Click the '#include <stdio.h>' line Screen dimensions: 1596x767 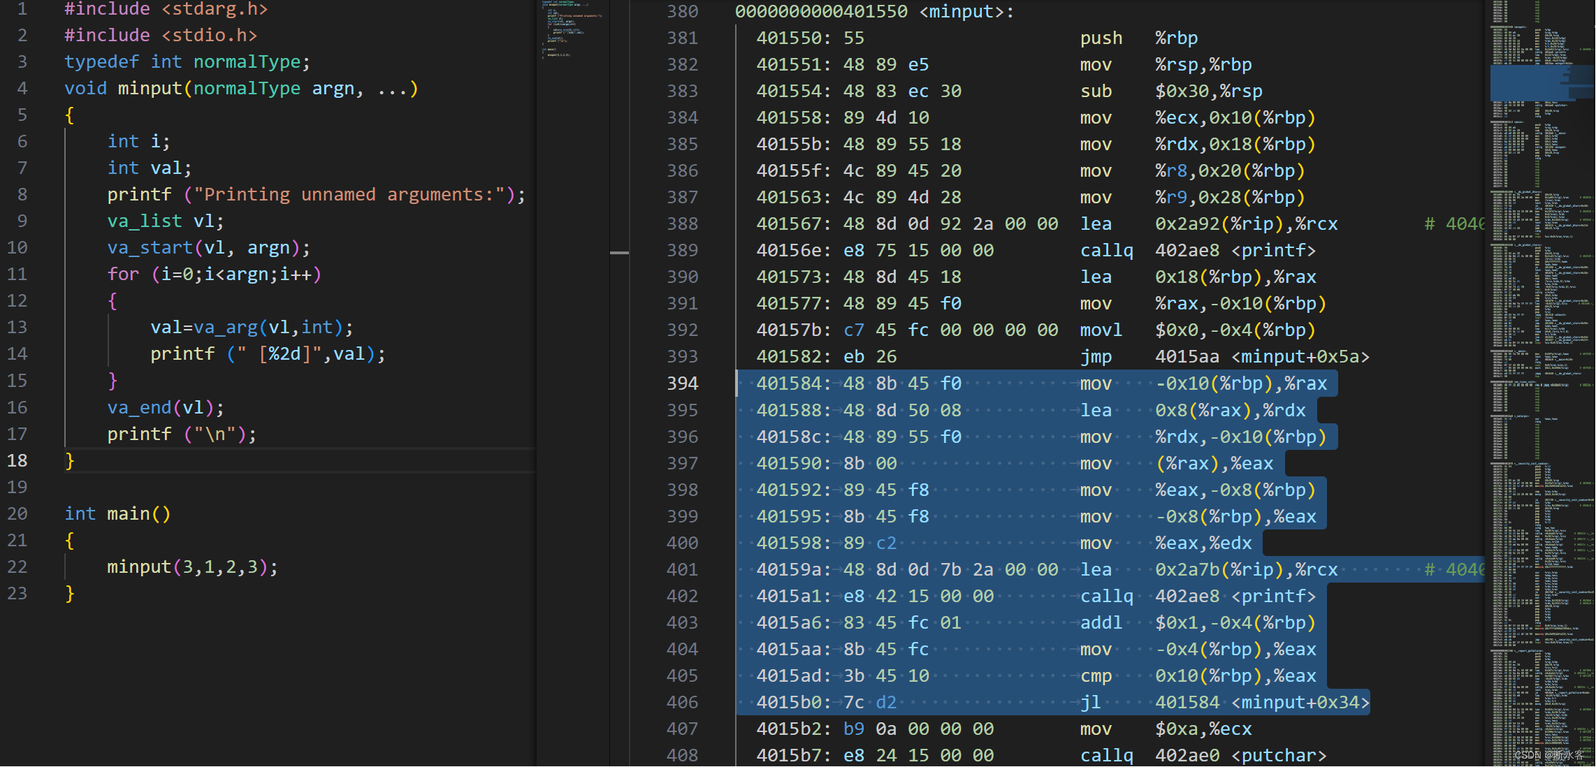pyautogui.click(x=161, y=35)
